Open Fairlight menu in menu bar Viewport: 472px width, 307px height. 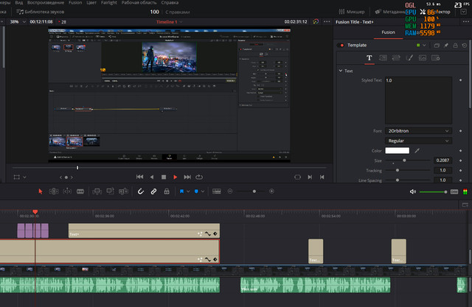pos(108,2)
